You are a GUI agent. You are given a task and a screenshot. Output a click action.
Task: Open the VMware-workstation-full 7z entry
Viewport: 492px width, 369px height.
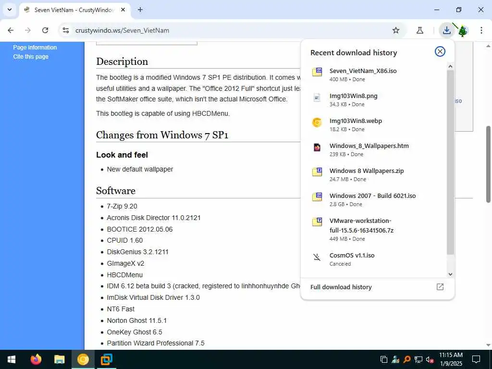click(x=373, y=229)
